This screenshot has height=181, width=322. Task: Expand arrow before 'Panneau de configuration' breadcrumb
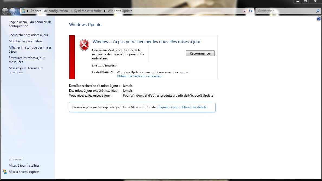[x=28, y=11]
